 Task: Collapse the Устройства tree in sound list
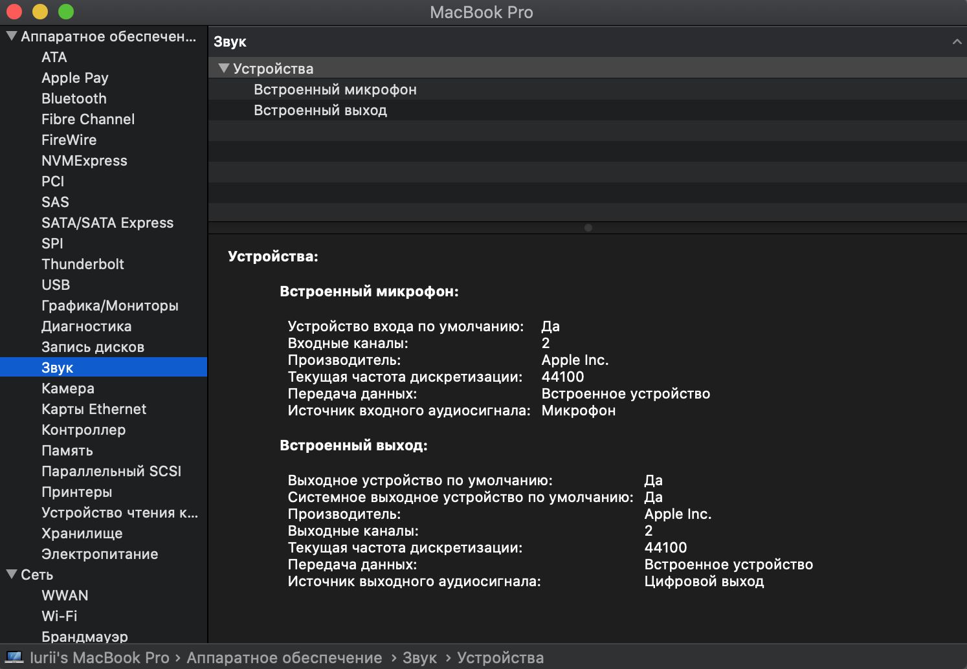[x=224, y=69]
